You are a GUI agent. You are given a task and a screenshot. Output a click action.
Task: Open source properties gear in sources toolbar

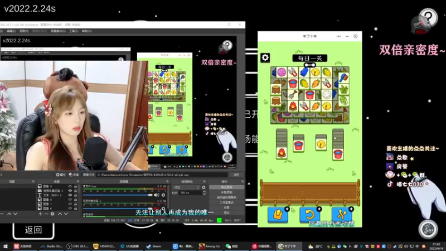(52, 214)
